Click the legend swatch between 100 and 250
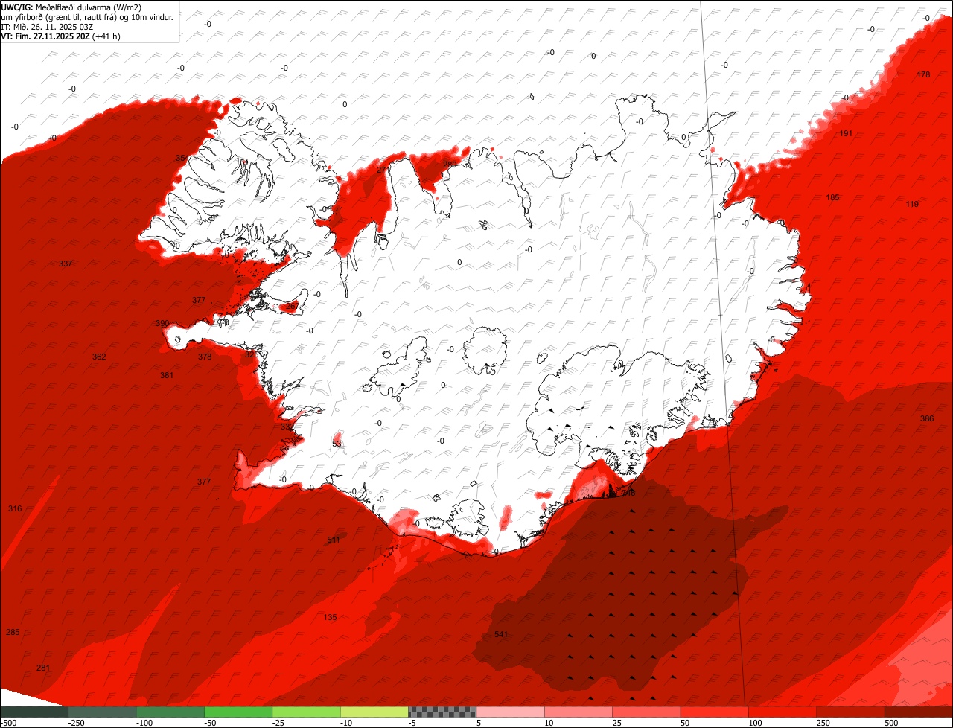The height and width of the screenshot is (728, 953). pyautogui.click(x=783, y=712)
